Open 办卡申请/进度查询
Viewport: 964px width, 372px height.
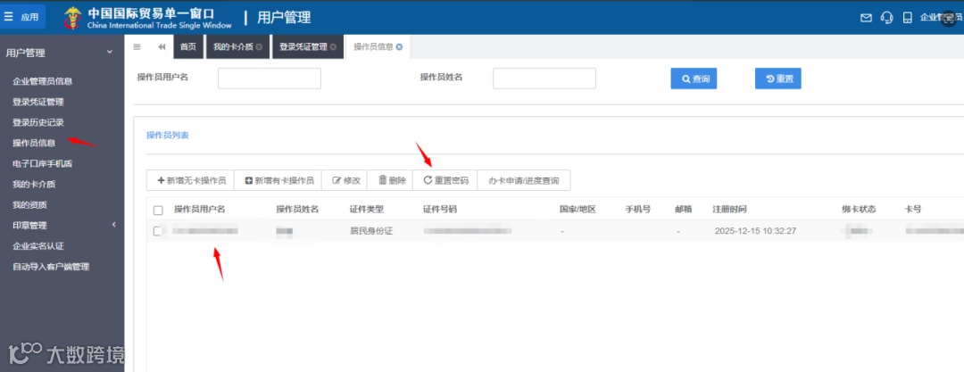click(x=524, y=180)
